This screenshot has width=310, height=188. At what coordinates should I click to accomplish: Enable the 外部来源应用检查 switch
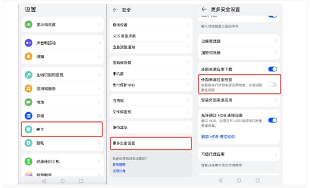click(273, 84)
